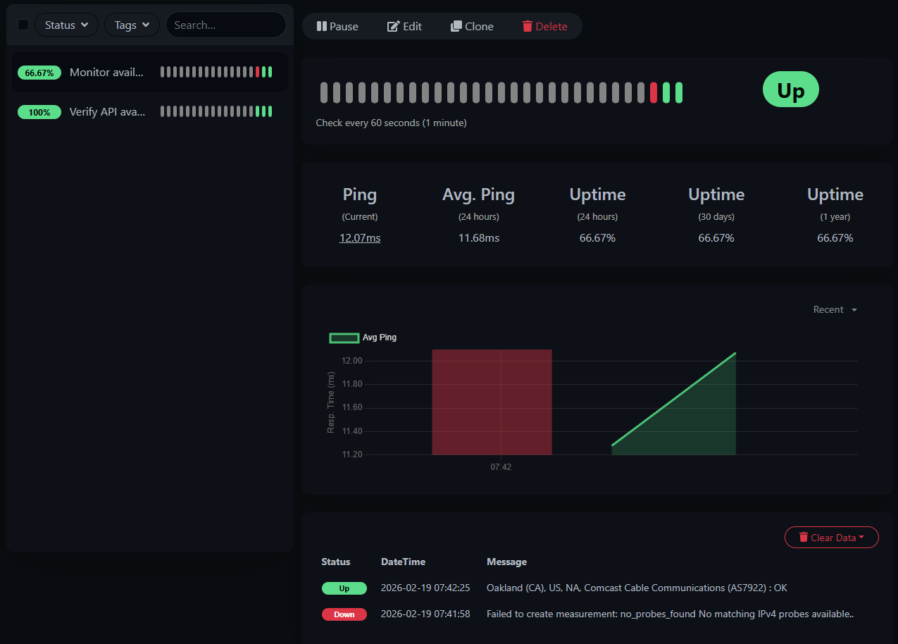Screen dimensions: 898x644
Task: Click the red downtime bar in chart
Action: pyautogui.click(x=492, y=402)
